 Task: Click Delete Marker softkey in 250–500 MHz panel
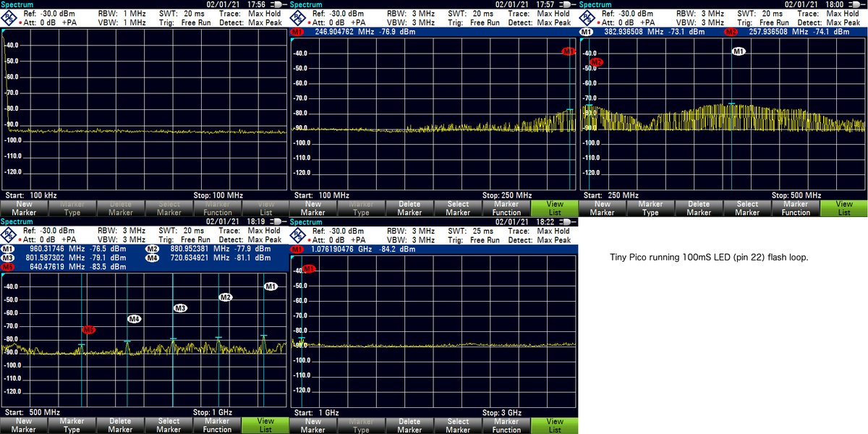point(699,208)
